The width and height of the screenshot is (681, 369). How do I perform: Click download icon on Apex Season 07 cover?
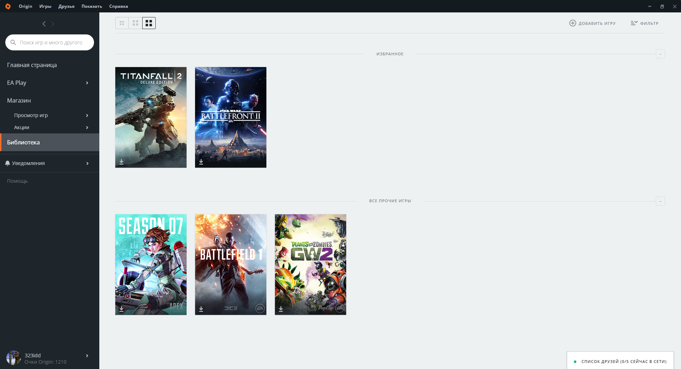[121, 309]
